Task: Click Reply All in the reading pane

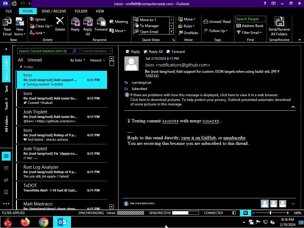Action: 153,52
